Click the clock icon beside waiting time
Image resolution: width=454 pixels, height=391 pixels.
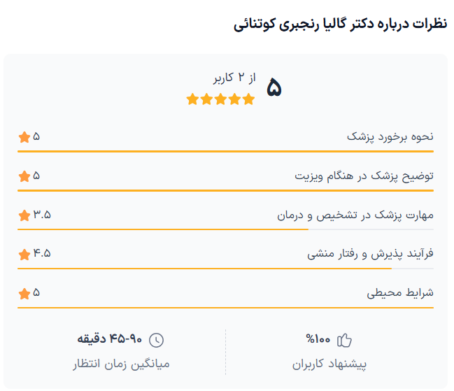click(x=157, y=340)
